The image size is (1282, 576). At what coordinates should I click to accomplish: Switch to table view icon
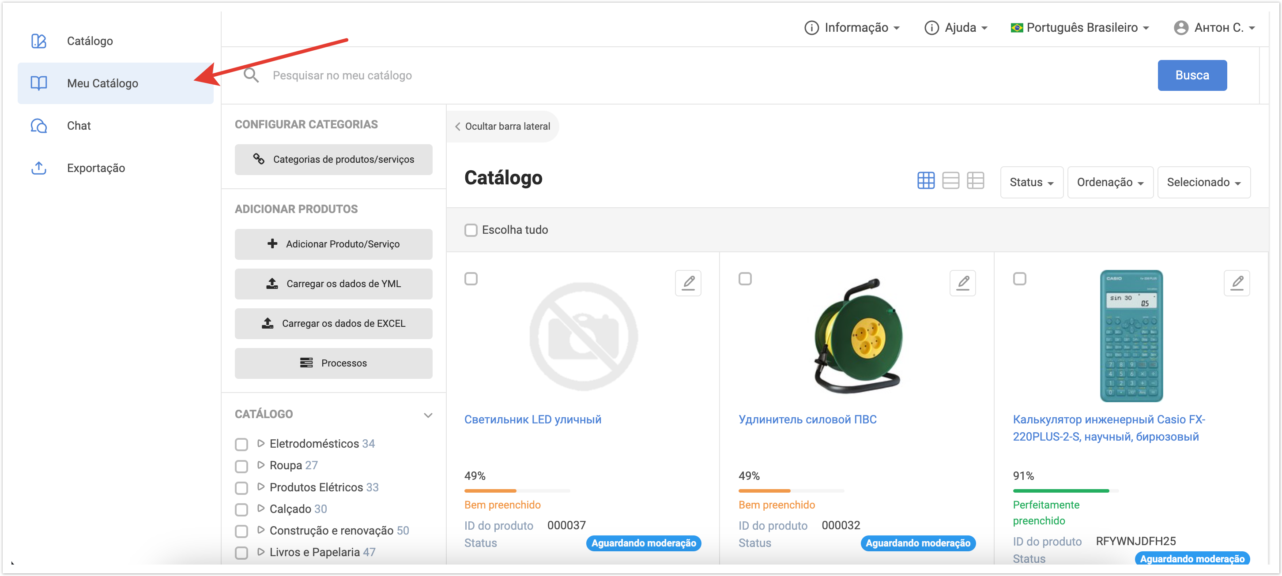point(976,180)
